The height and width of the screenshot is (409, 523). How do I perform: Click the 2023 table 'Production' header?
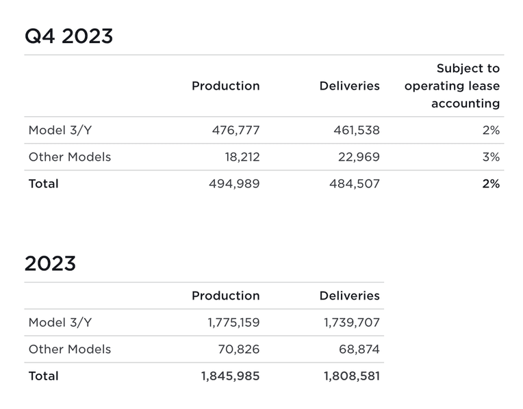pos(225,295)
